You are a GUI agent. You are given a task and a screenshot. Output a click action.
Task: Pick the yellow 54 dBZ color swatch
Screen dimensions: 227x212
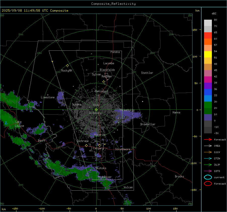pos(208,54)
